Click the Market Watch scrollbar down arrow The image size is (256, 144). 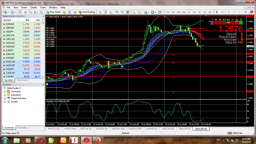coord(43,76)
